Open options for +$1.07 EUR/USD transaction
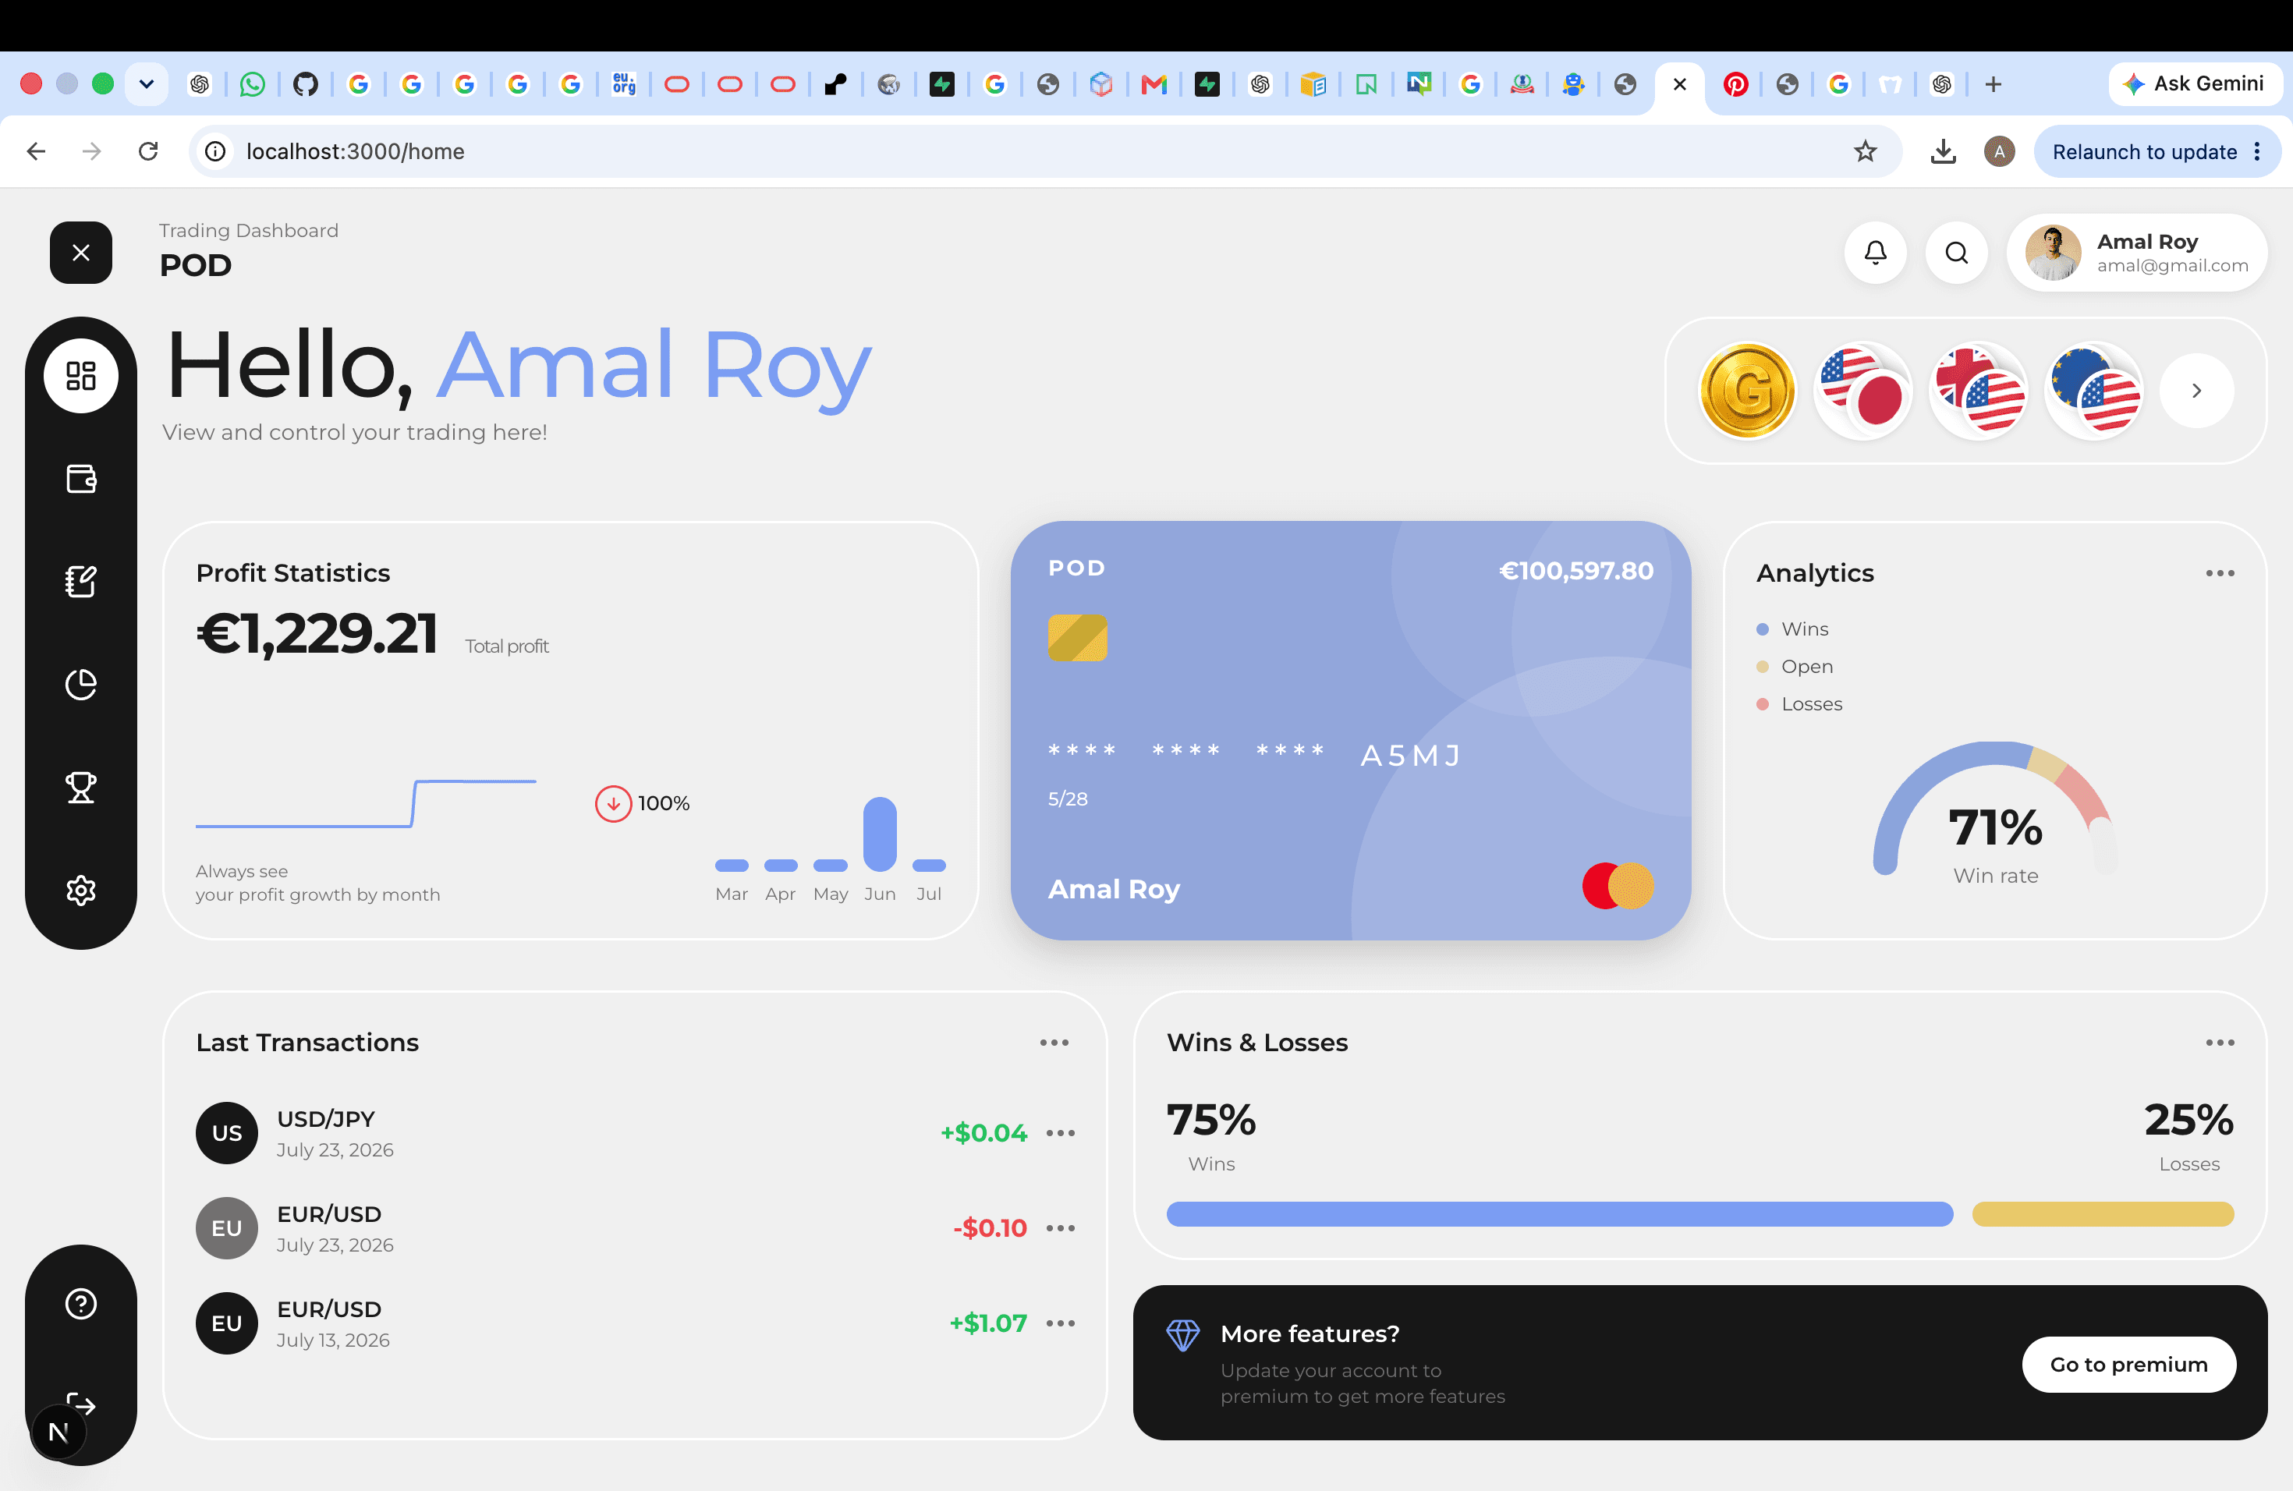The image size is (2293, 1491). [x=1061, y=1323]
